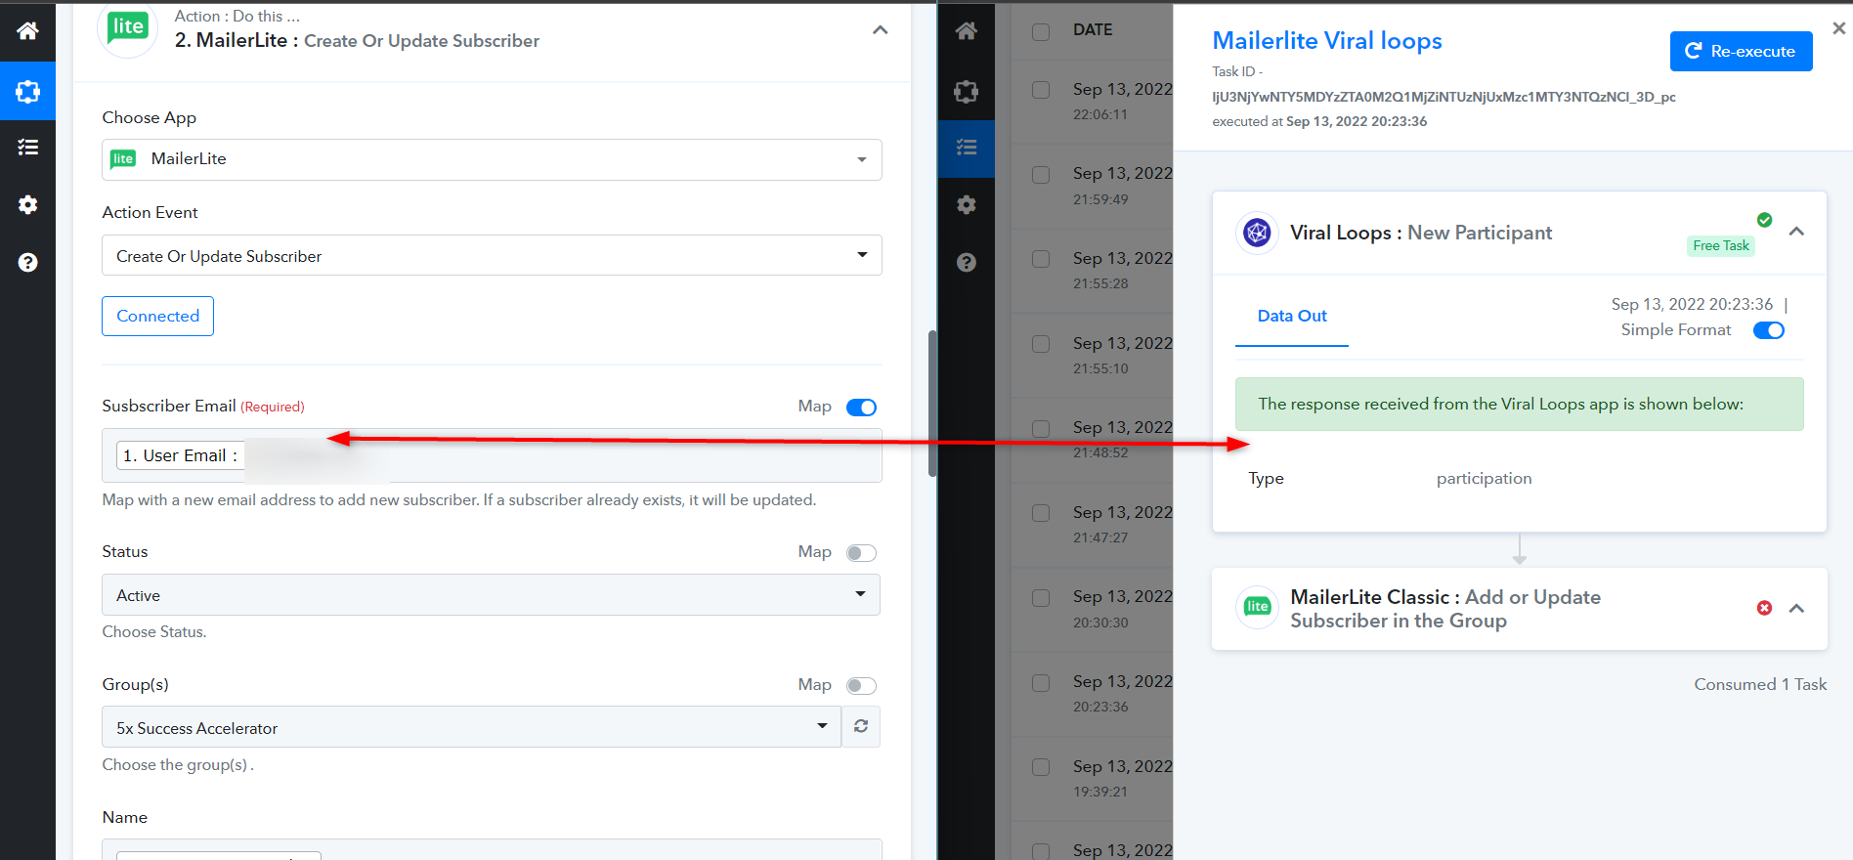Collapse the MailerLite action step
The image size is (1853, 860).
(880, 30)
